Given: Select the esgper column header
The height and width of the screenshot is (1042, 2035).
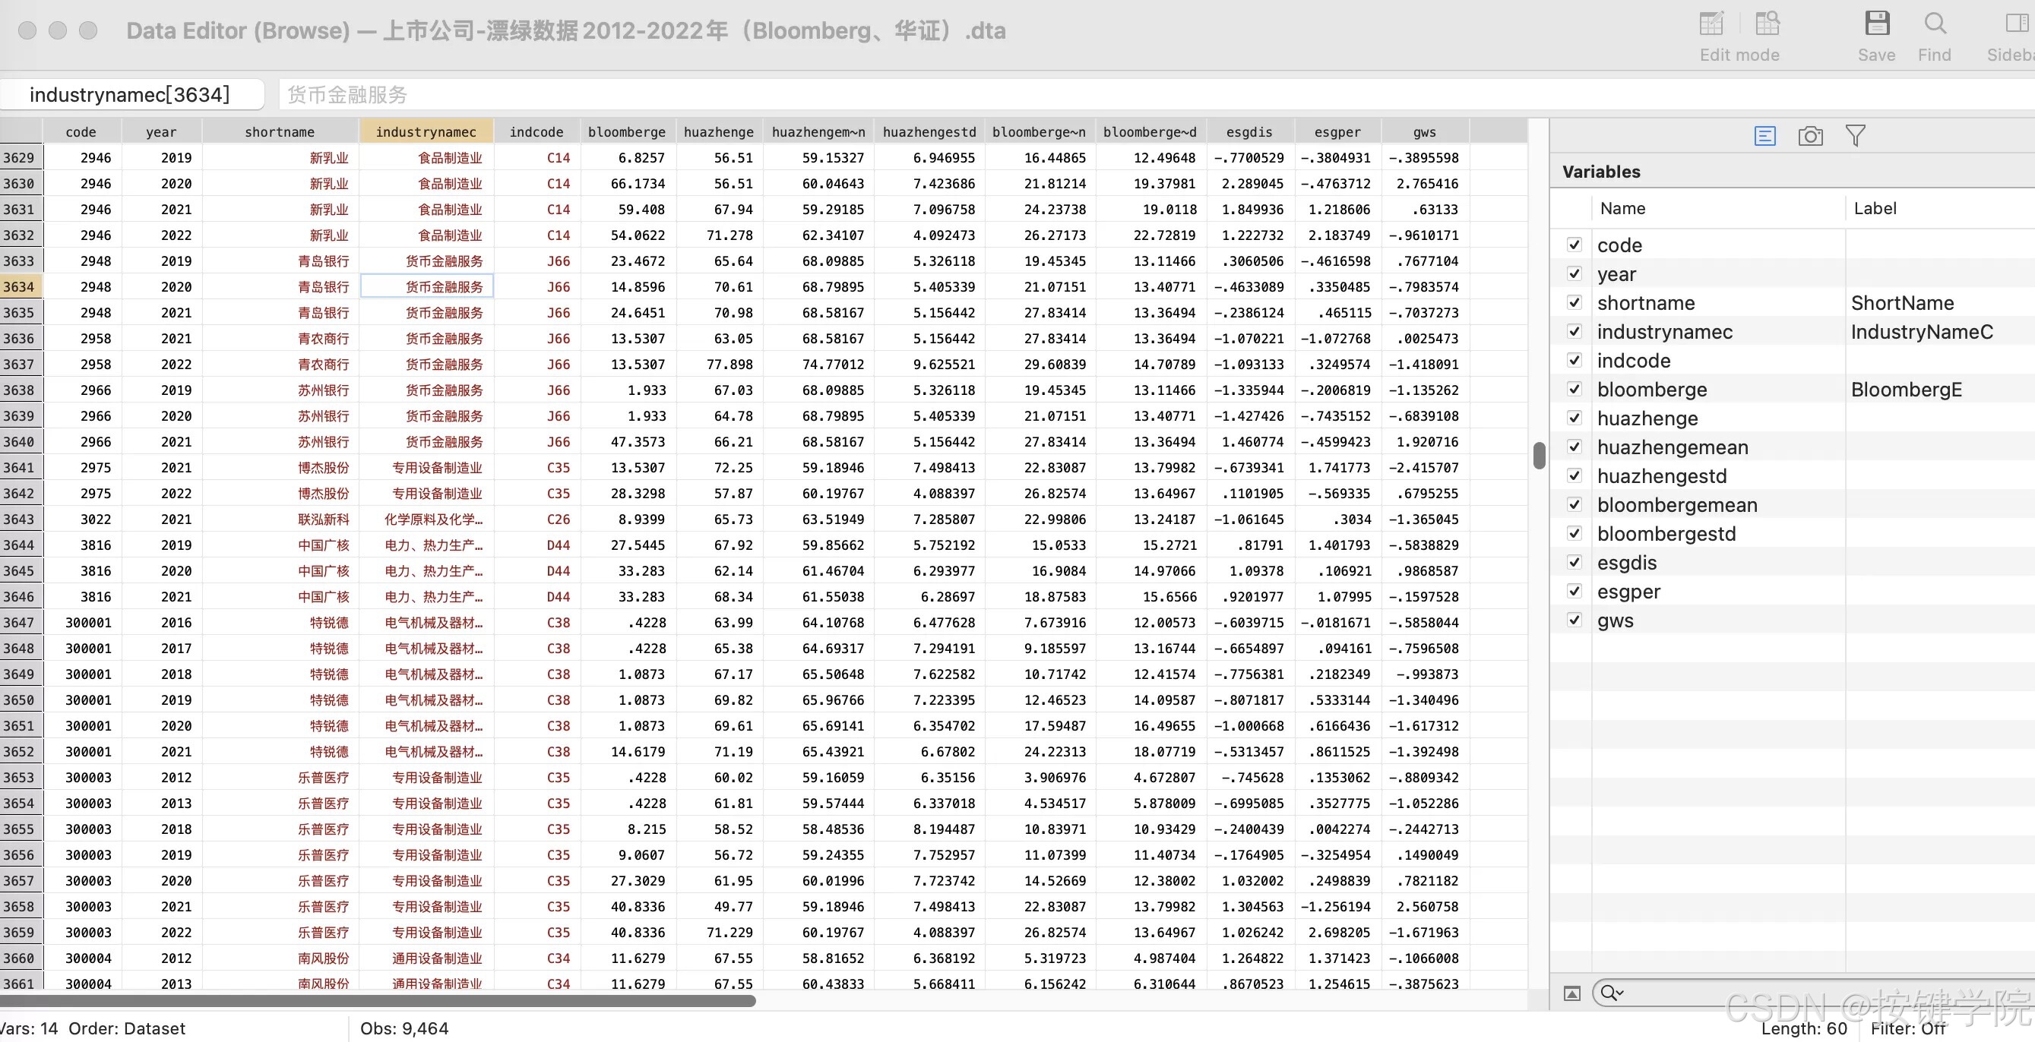Looking at the screenshot, I should coord(1337,132).
